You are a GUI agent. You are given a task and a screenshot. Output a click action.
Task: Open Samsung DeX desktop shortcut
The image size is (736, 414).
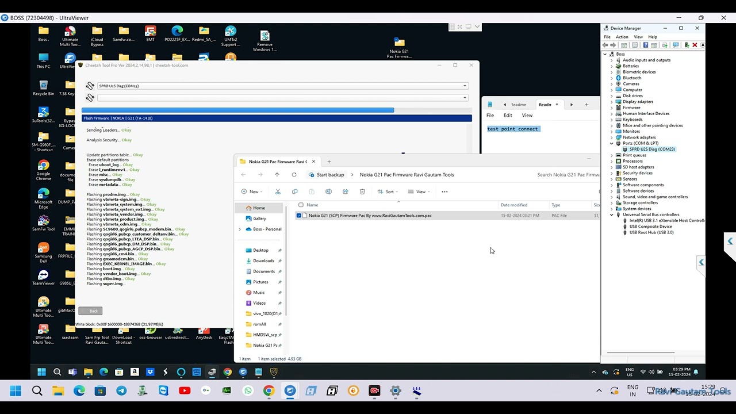[x=43, y=252]
